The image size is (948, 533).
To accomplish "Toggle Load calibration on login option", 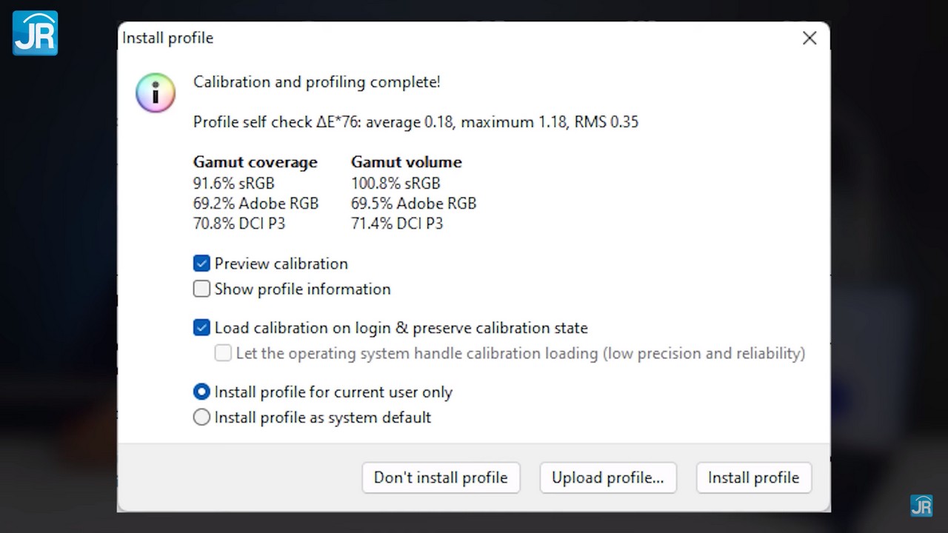I will tap(201, 328).
